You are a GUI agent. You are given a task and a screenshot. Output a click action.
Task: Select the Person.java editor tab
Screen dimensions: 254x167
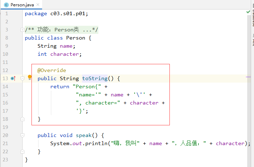pyautogui.click(x=21, y=5)
